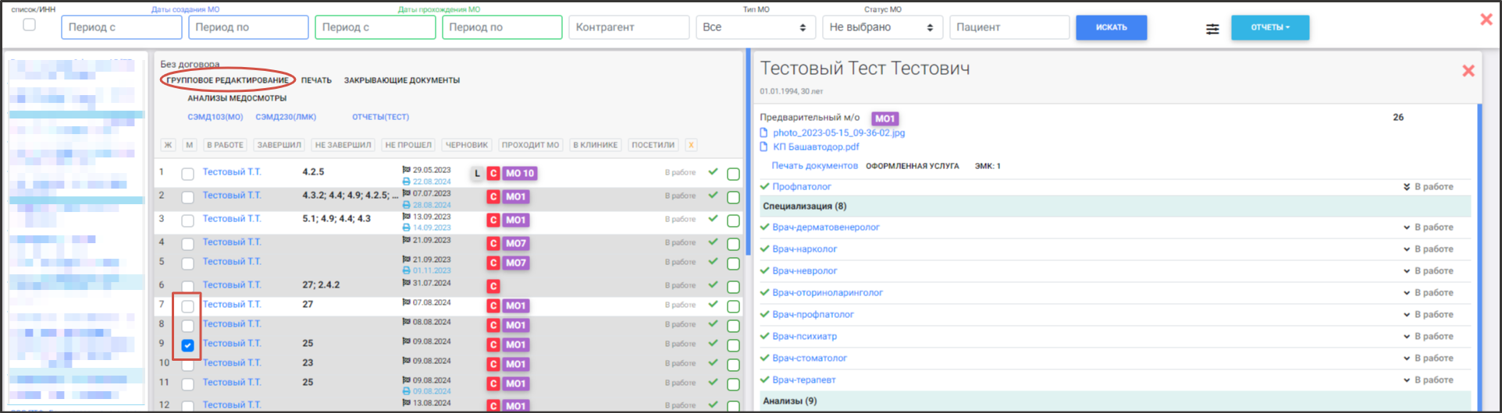
Task: Toggle the список/ИНН checkbox
Action: [x=29, y=25]
